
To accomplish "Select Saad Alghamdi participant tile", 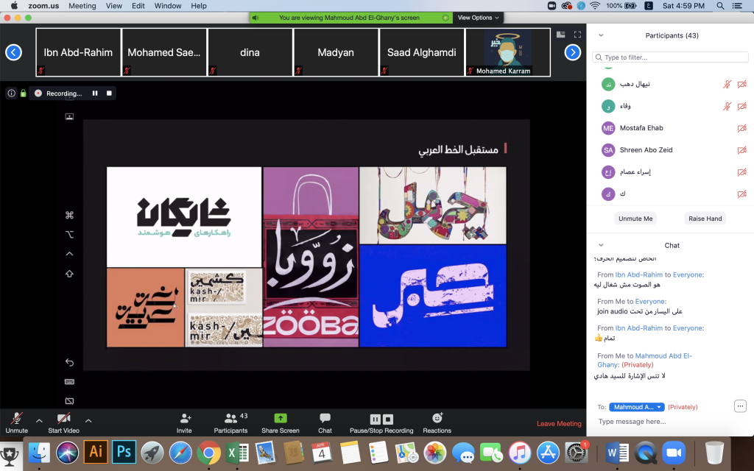I will pos(422,52).
